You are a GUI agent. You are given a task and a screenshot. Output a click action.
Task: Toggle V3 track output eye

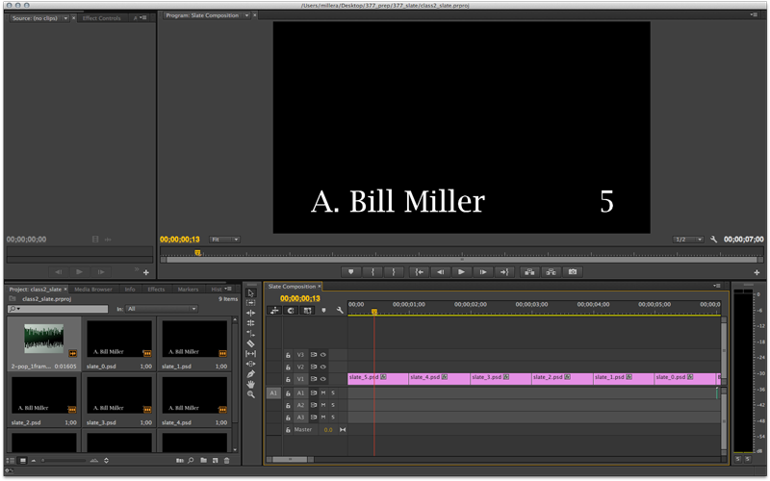click(x=323, y=354)
